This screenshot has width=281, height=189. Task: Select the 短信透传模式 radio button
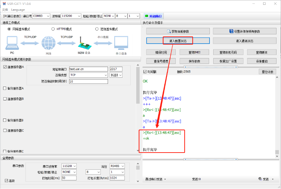(97, 29)
